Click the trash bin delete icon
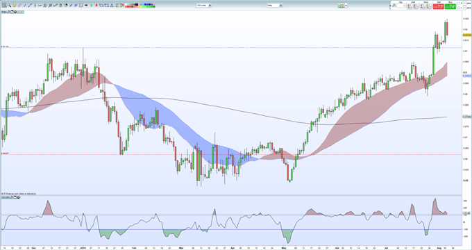The height and width of the screenshot is (250, 472). 60,5
